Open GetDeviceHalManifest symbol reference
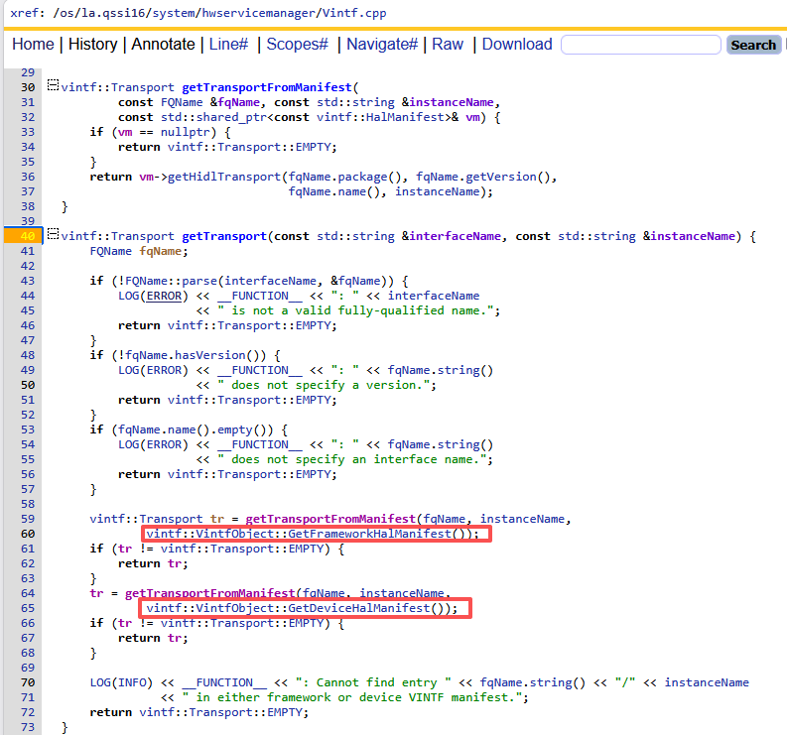Screen dimensions: 787x735 coord(359,608)
